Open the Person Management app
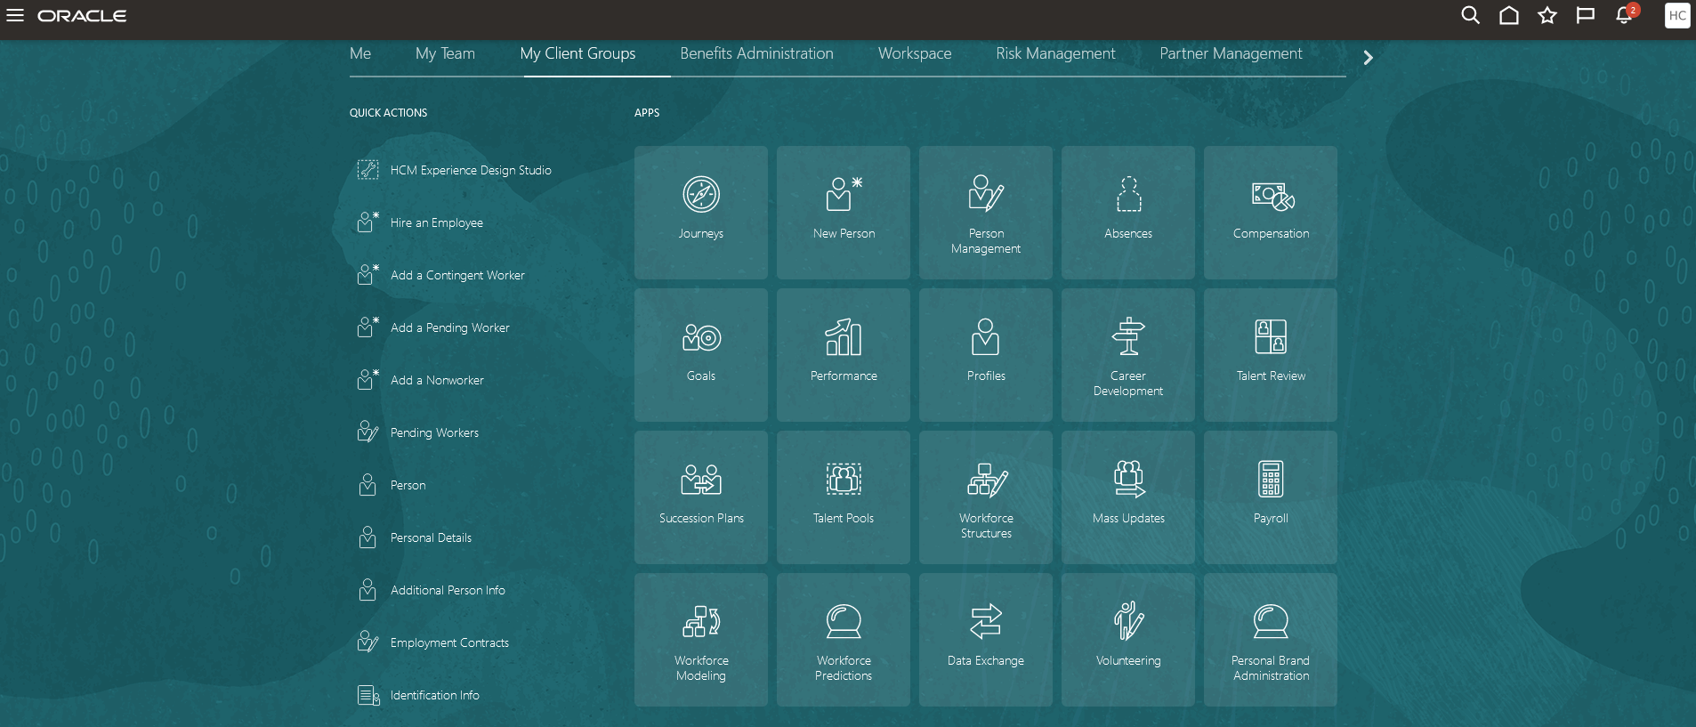This screenshot has height=727, width=1696. coord(986,213)
